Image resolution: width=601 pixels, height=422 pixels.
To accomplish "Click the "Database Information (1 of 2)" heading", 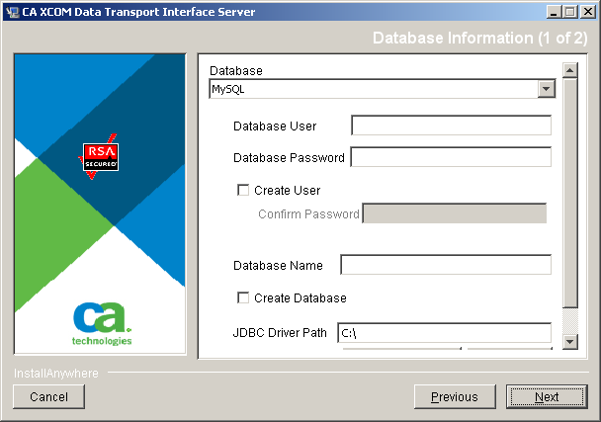I will coord(479,38).
